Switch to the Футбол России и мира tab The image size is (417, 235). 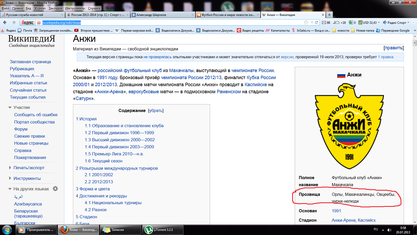coord(228,15)
